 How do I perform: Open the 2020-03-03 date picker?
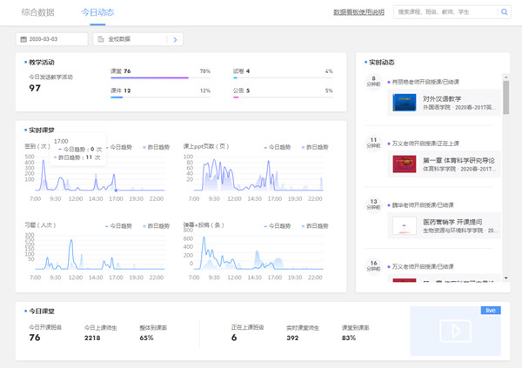point(52,39)
